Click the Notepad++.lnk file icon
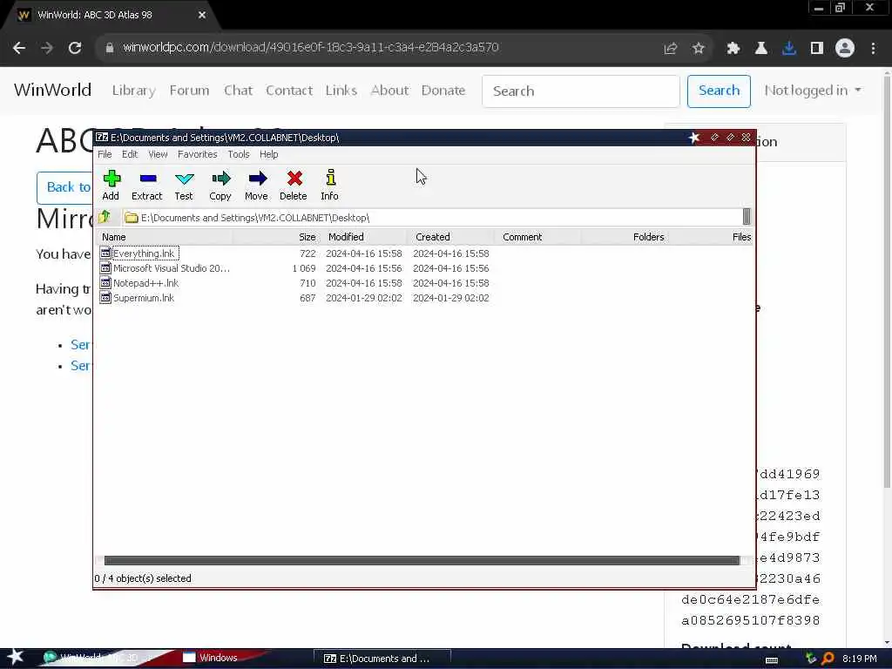 [105, 283]
